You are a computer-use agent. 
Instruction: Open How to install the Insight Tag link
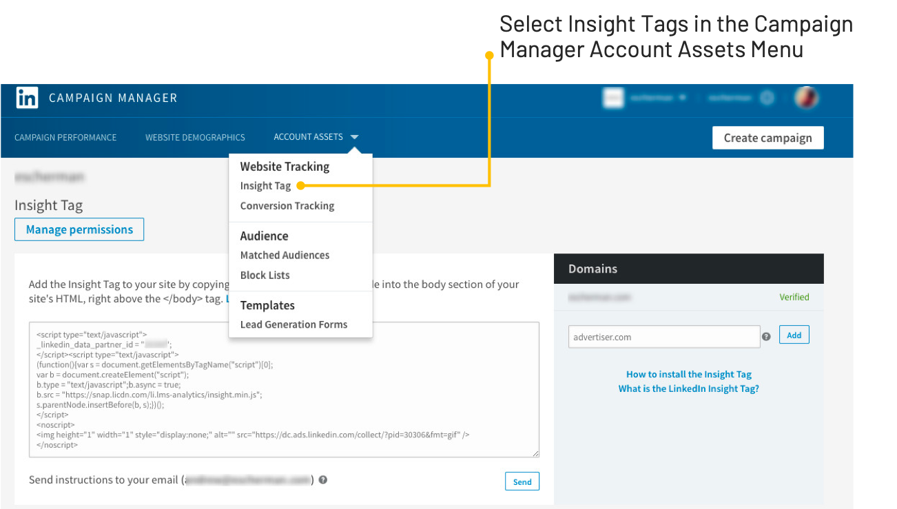[x=688, y=374]
